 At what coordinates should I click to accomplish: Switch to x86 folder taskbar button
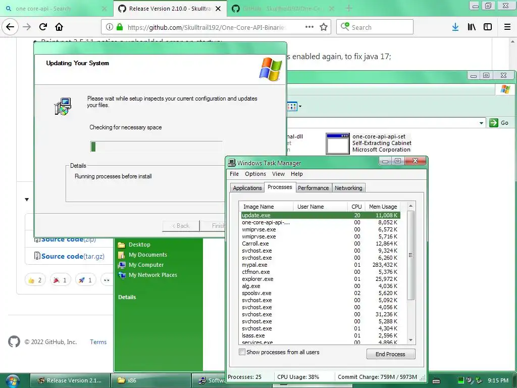click(x=151, y=380)
